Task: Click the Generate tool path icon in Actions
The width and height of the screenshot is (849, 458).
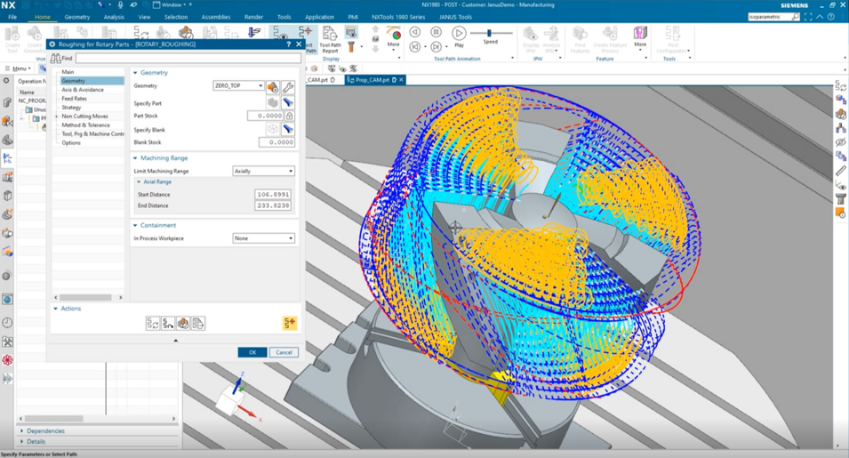Action: (x=153, y=324)
